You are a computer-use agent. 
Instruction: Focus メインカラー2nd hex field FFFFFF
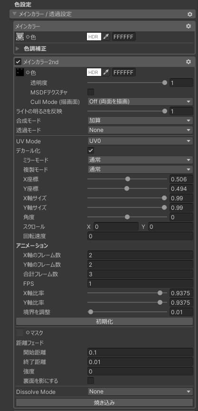(x=124, y=72)
